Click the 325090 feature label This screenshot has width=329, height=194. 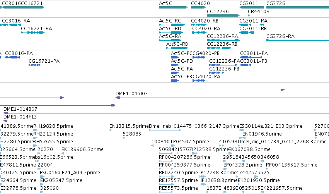click(49, 188)
